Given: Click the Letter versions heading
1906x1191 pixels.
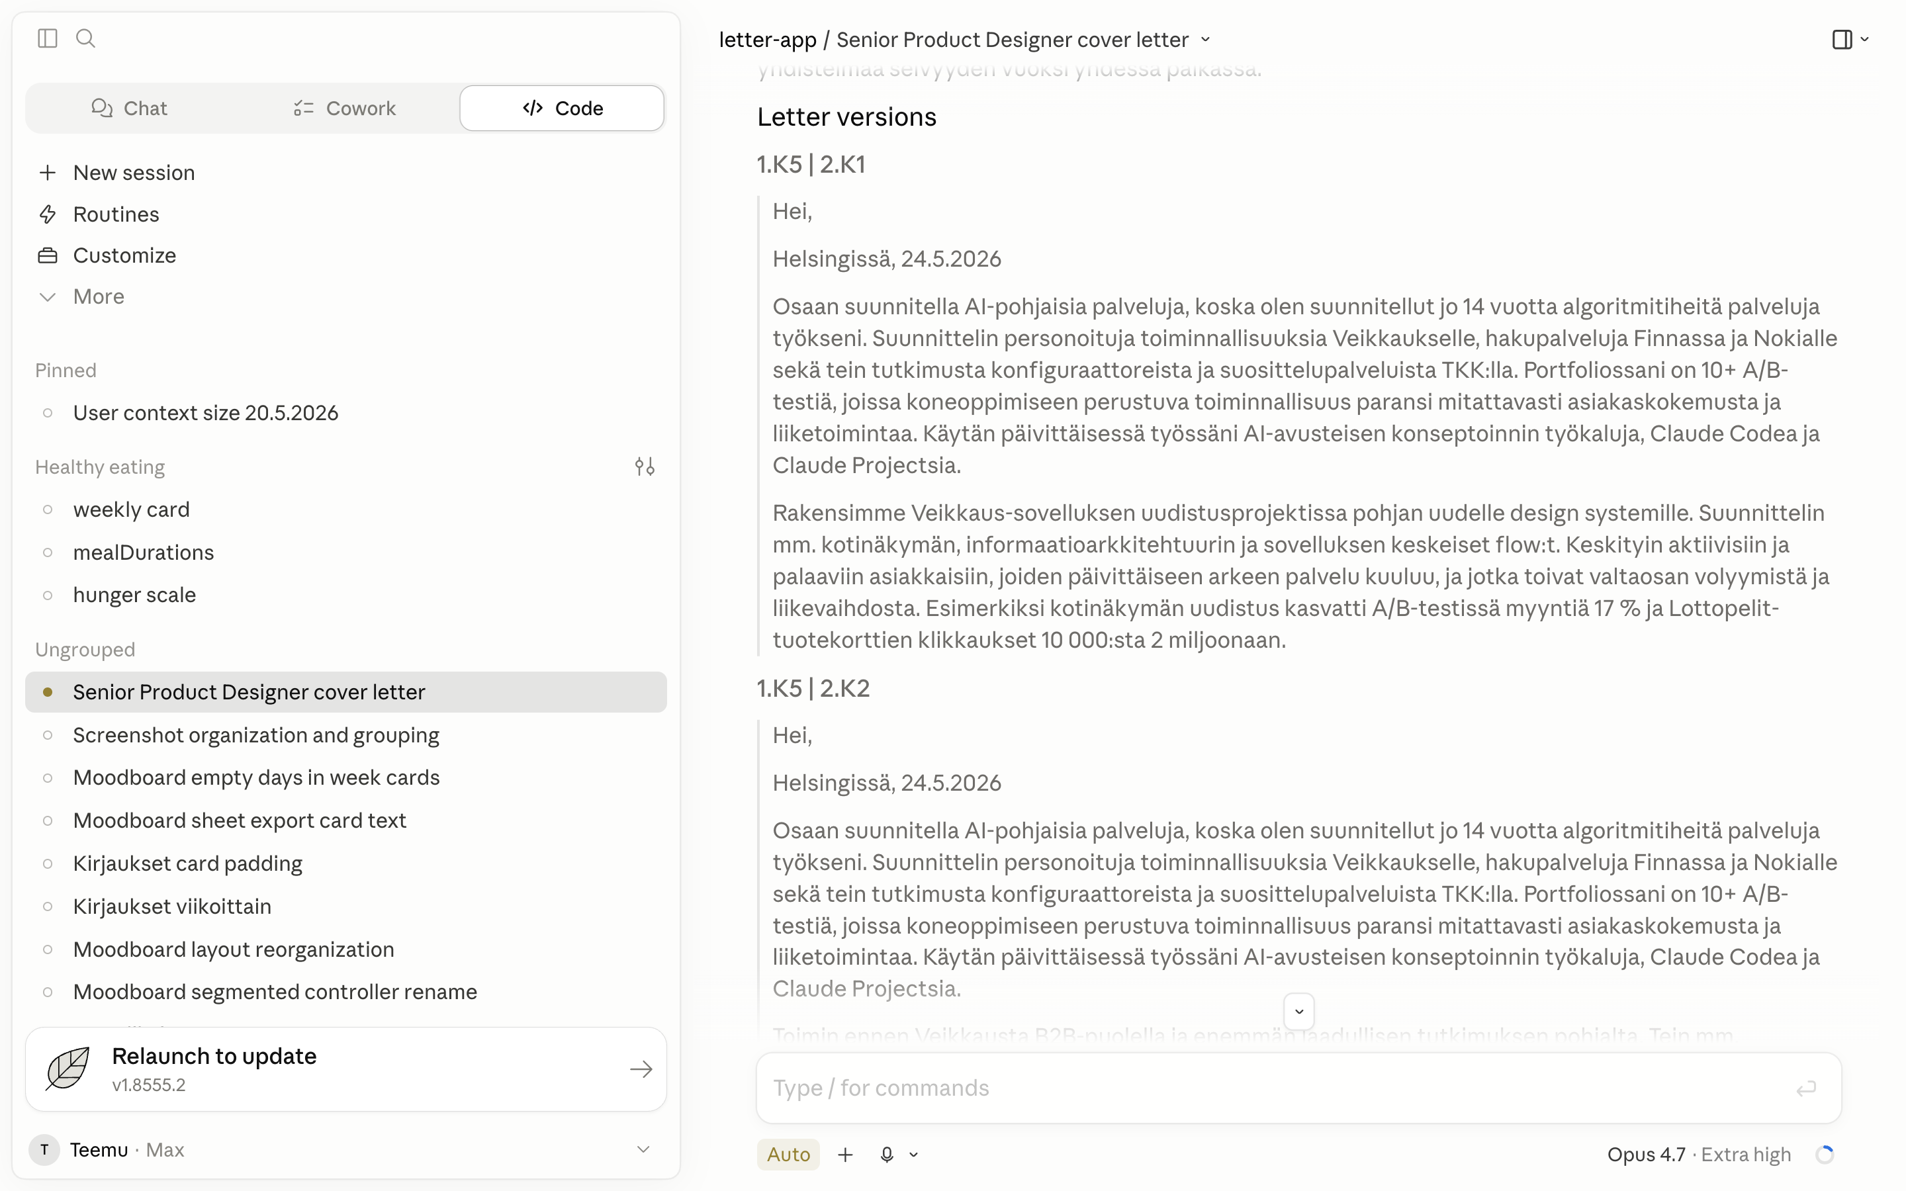Looking at the screenshot, I should point(846,116).
